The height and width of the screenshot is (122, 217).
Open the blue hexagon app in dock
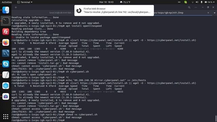pyautogui.click(x=6, y=86)
